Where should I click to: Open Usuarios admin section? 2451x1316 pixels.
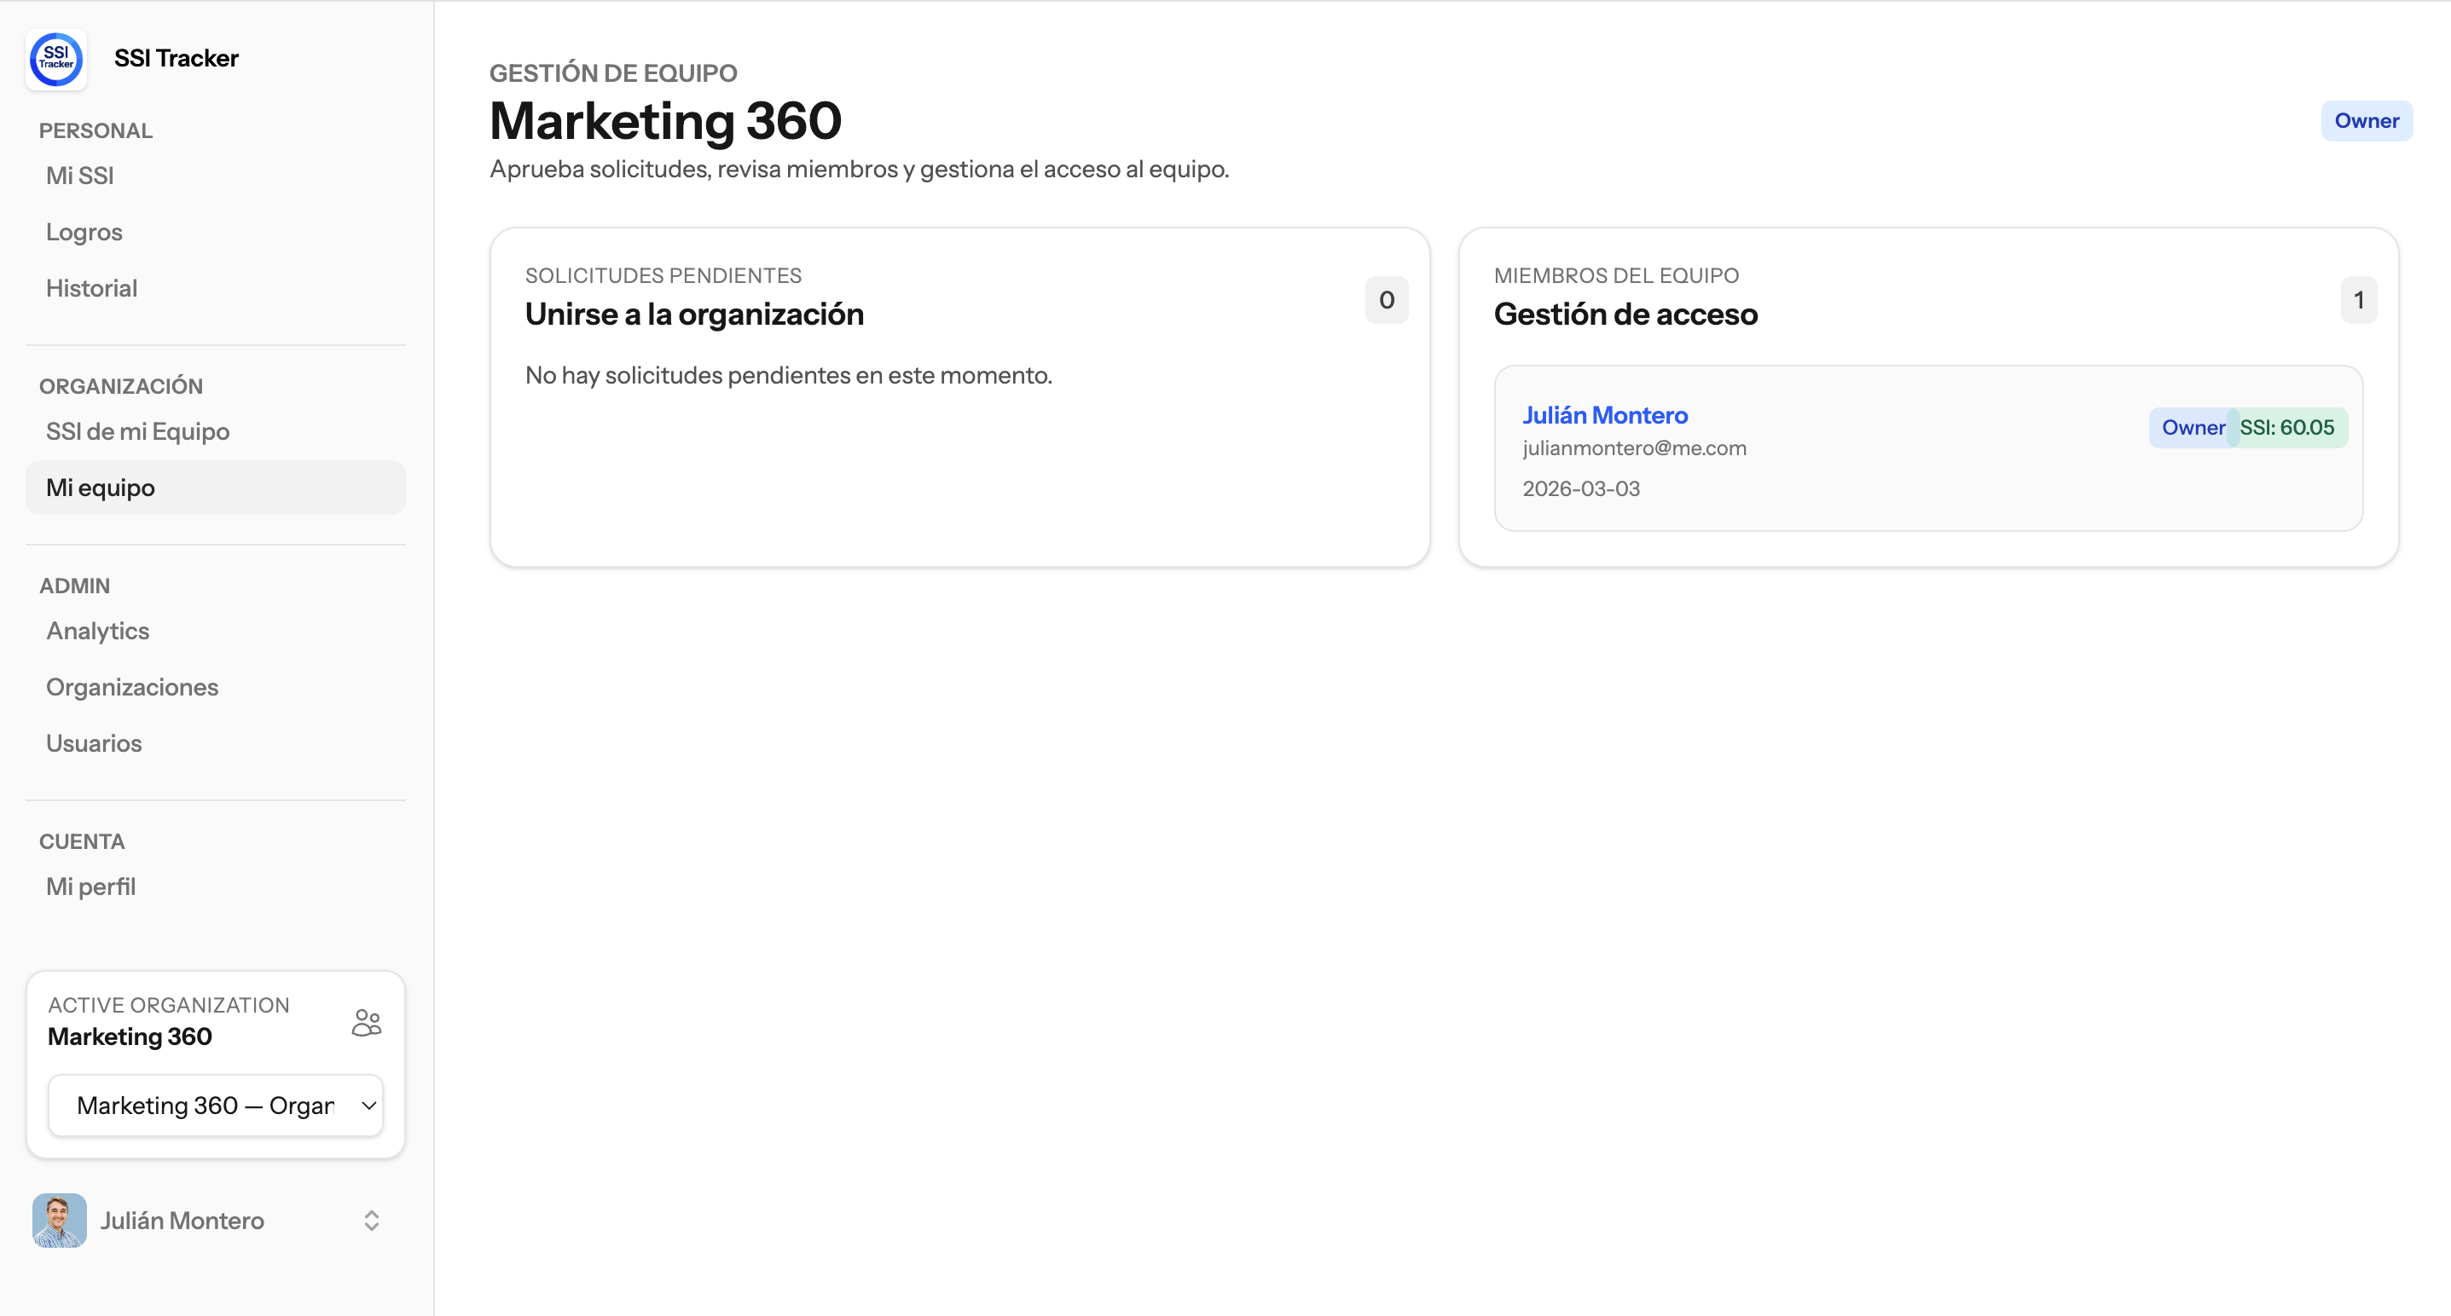[x=94, y=743]
